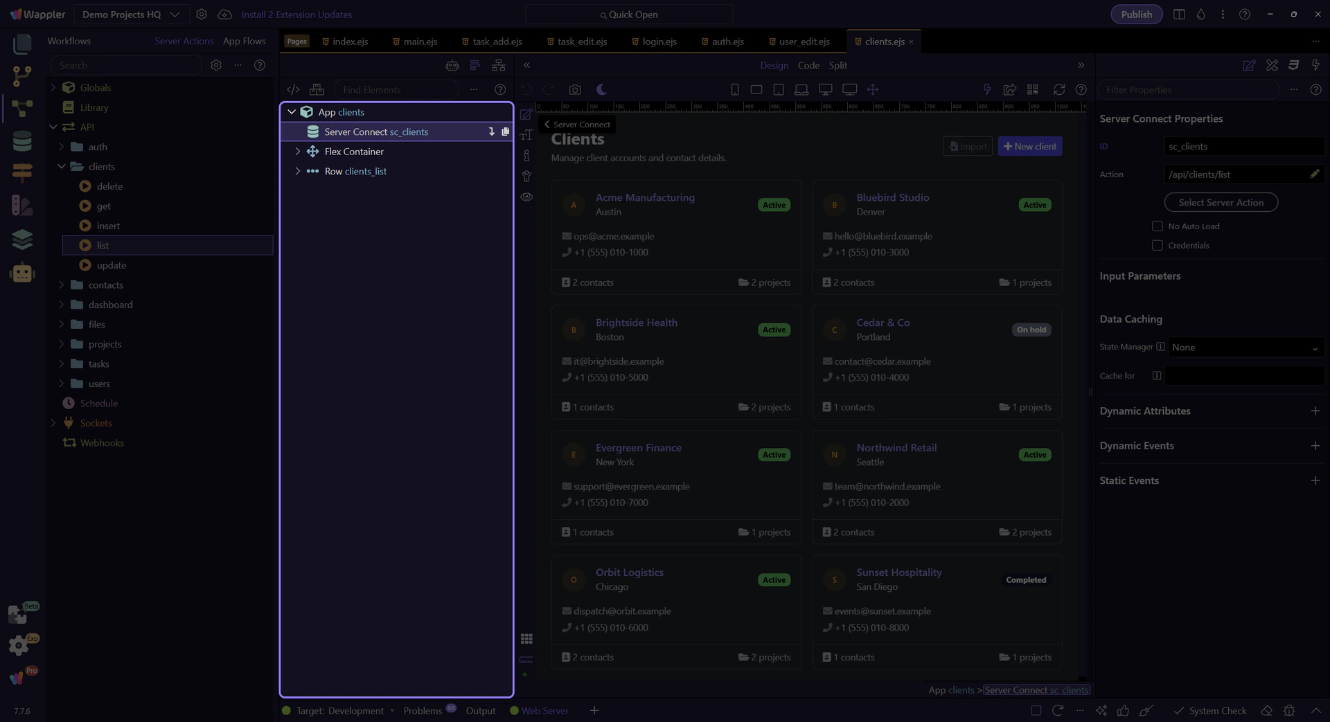Click the refresh design view icon
Viewport: 1330px width, 722px height.
[1058, 89]
